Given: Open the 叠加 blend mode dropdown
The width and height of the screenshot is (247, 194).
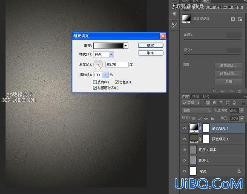Looking at the screenshot, I should click(x=197, y=111).
